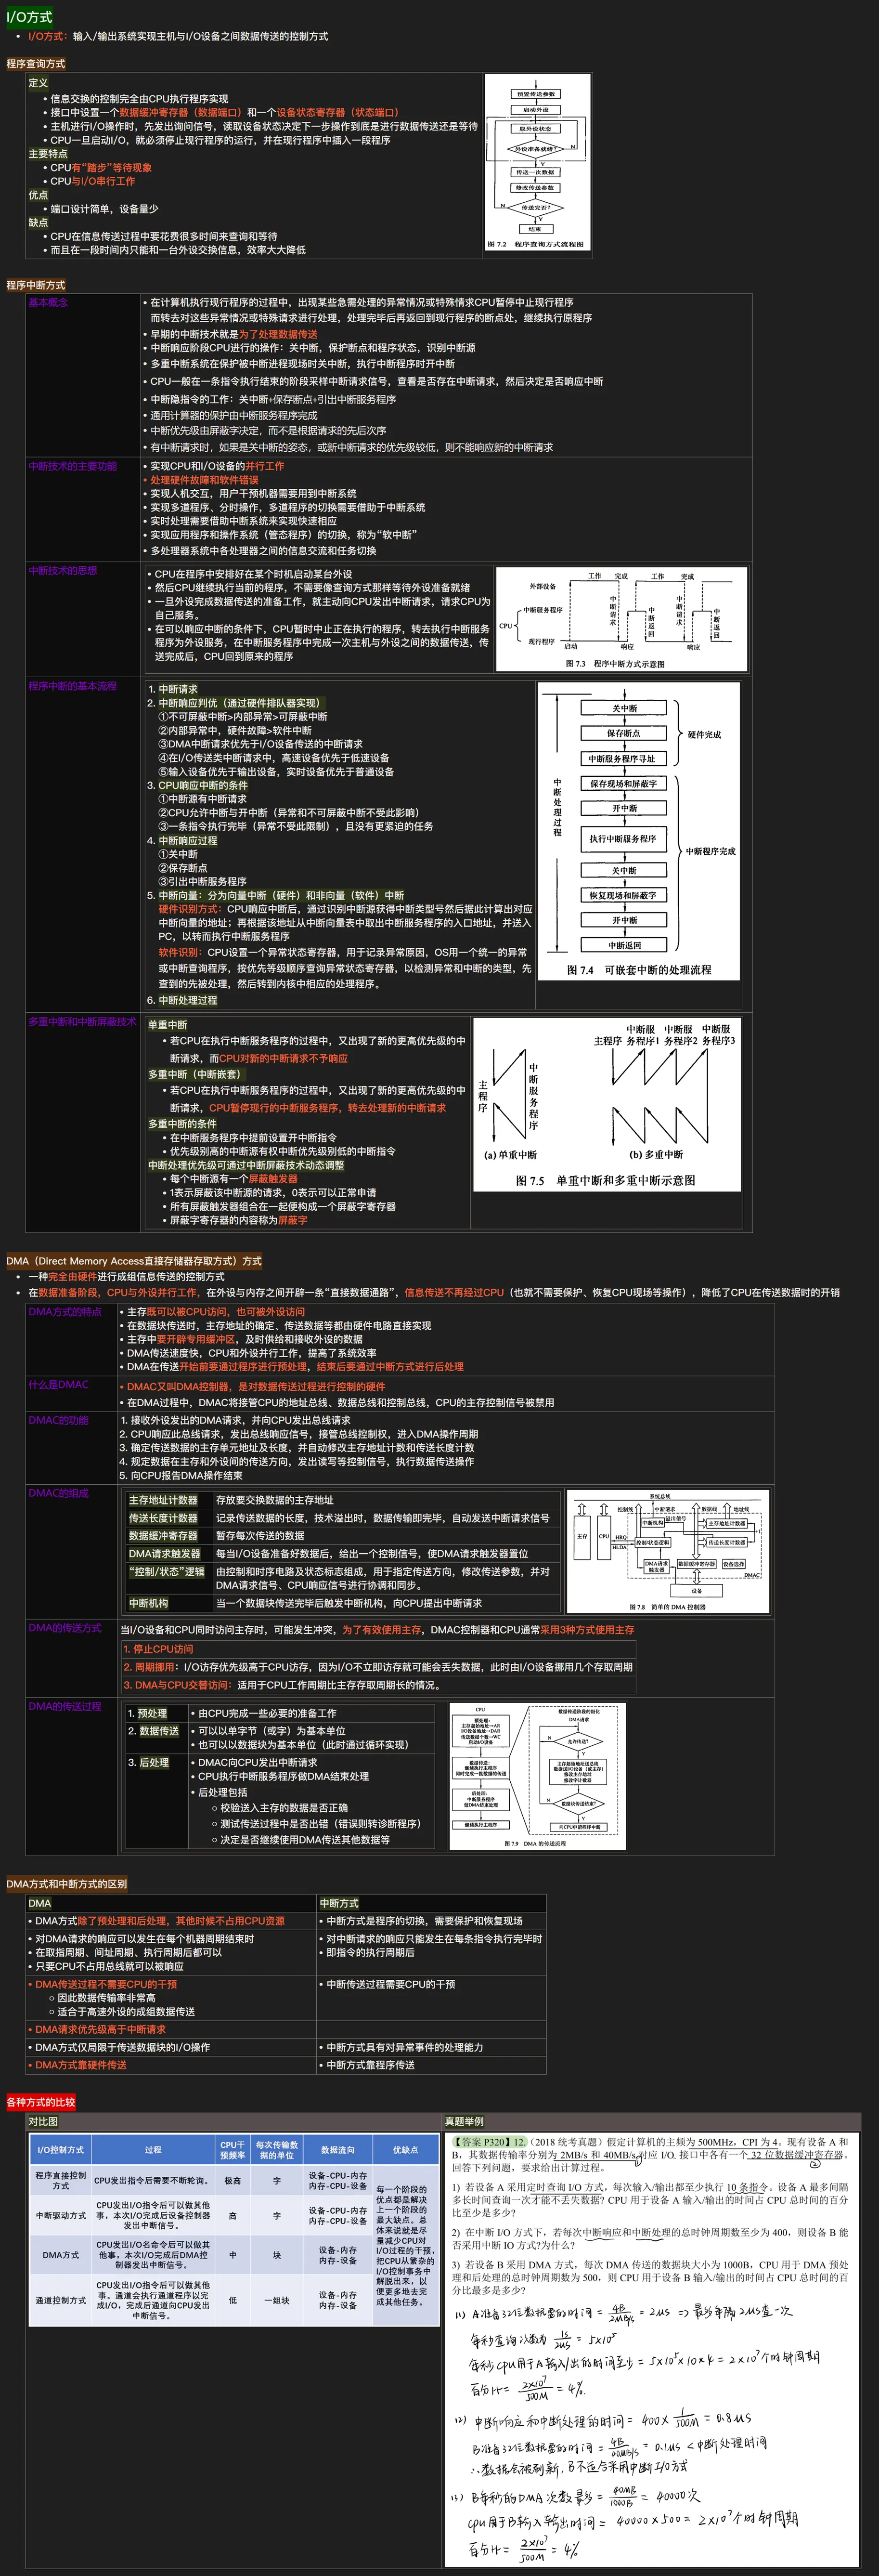Click the 真题举例 column header
This screenshot has height=2576, width=879.
(x=464, y=2121)
